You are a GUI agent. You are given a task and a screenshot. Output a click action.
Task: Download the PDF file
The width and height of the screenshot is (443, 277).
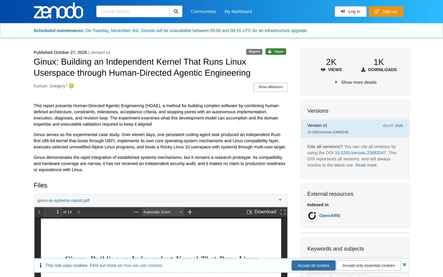(261, 212)
